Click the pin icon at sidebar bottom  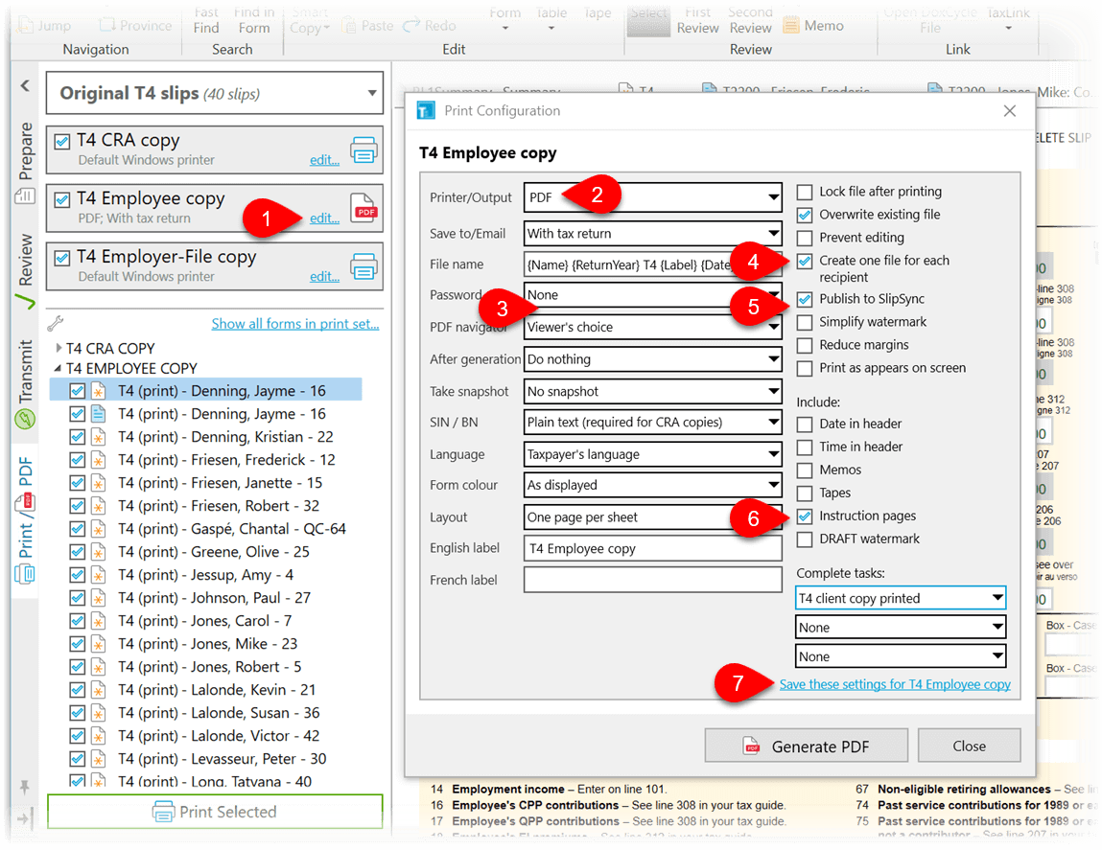click(25, 787)
